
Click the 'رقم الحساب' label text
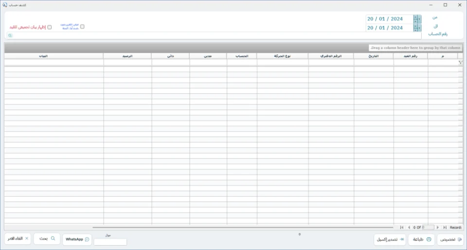click(x=438, y=34)
